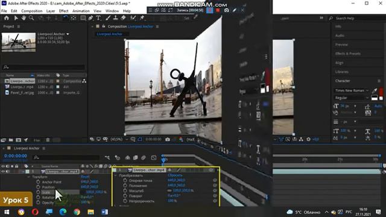Toggle the Position stopwatch

(x=38, y=187)
